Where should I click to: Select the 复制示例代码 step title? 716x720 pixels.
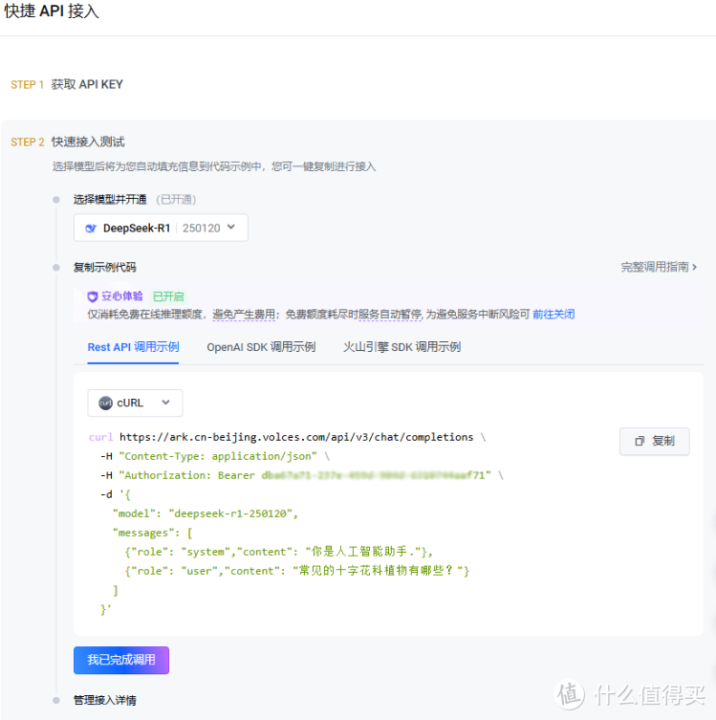click(x=104, y=267)
